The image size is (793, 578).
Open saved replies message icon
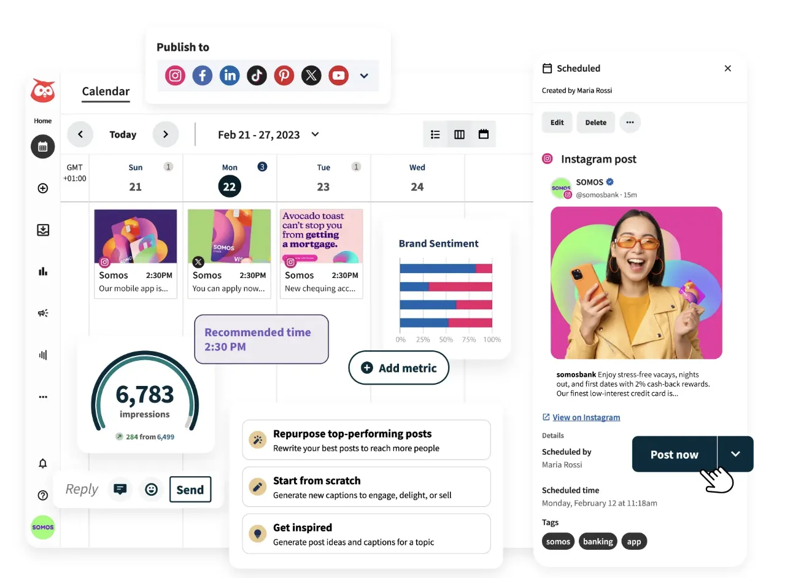(x=120, y=489)
